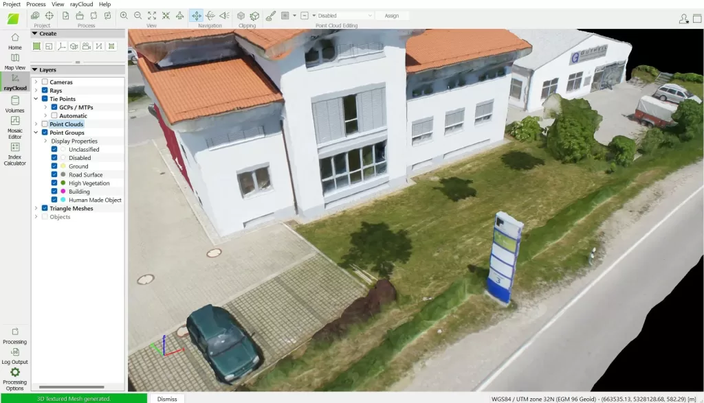Switch to Map View in sidebar
Screen dimensions: 704x403
coord(15,62)
